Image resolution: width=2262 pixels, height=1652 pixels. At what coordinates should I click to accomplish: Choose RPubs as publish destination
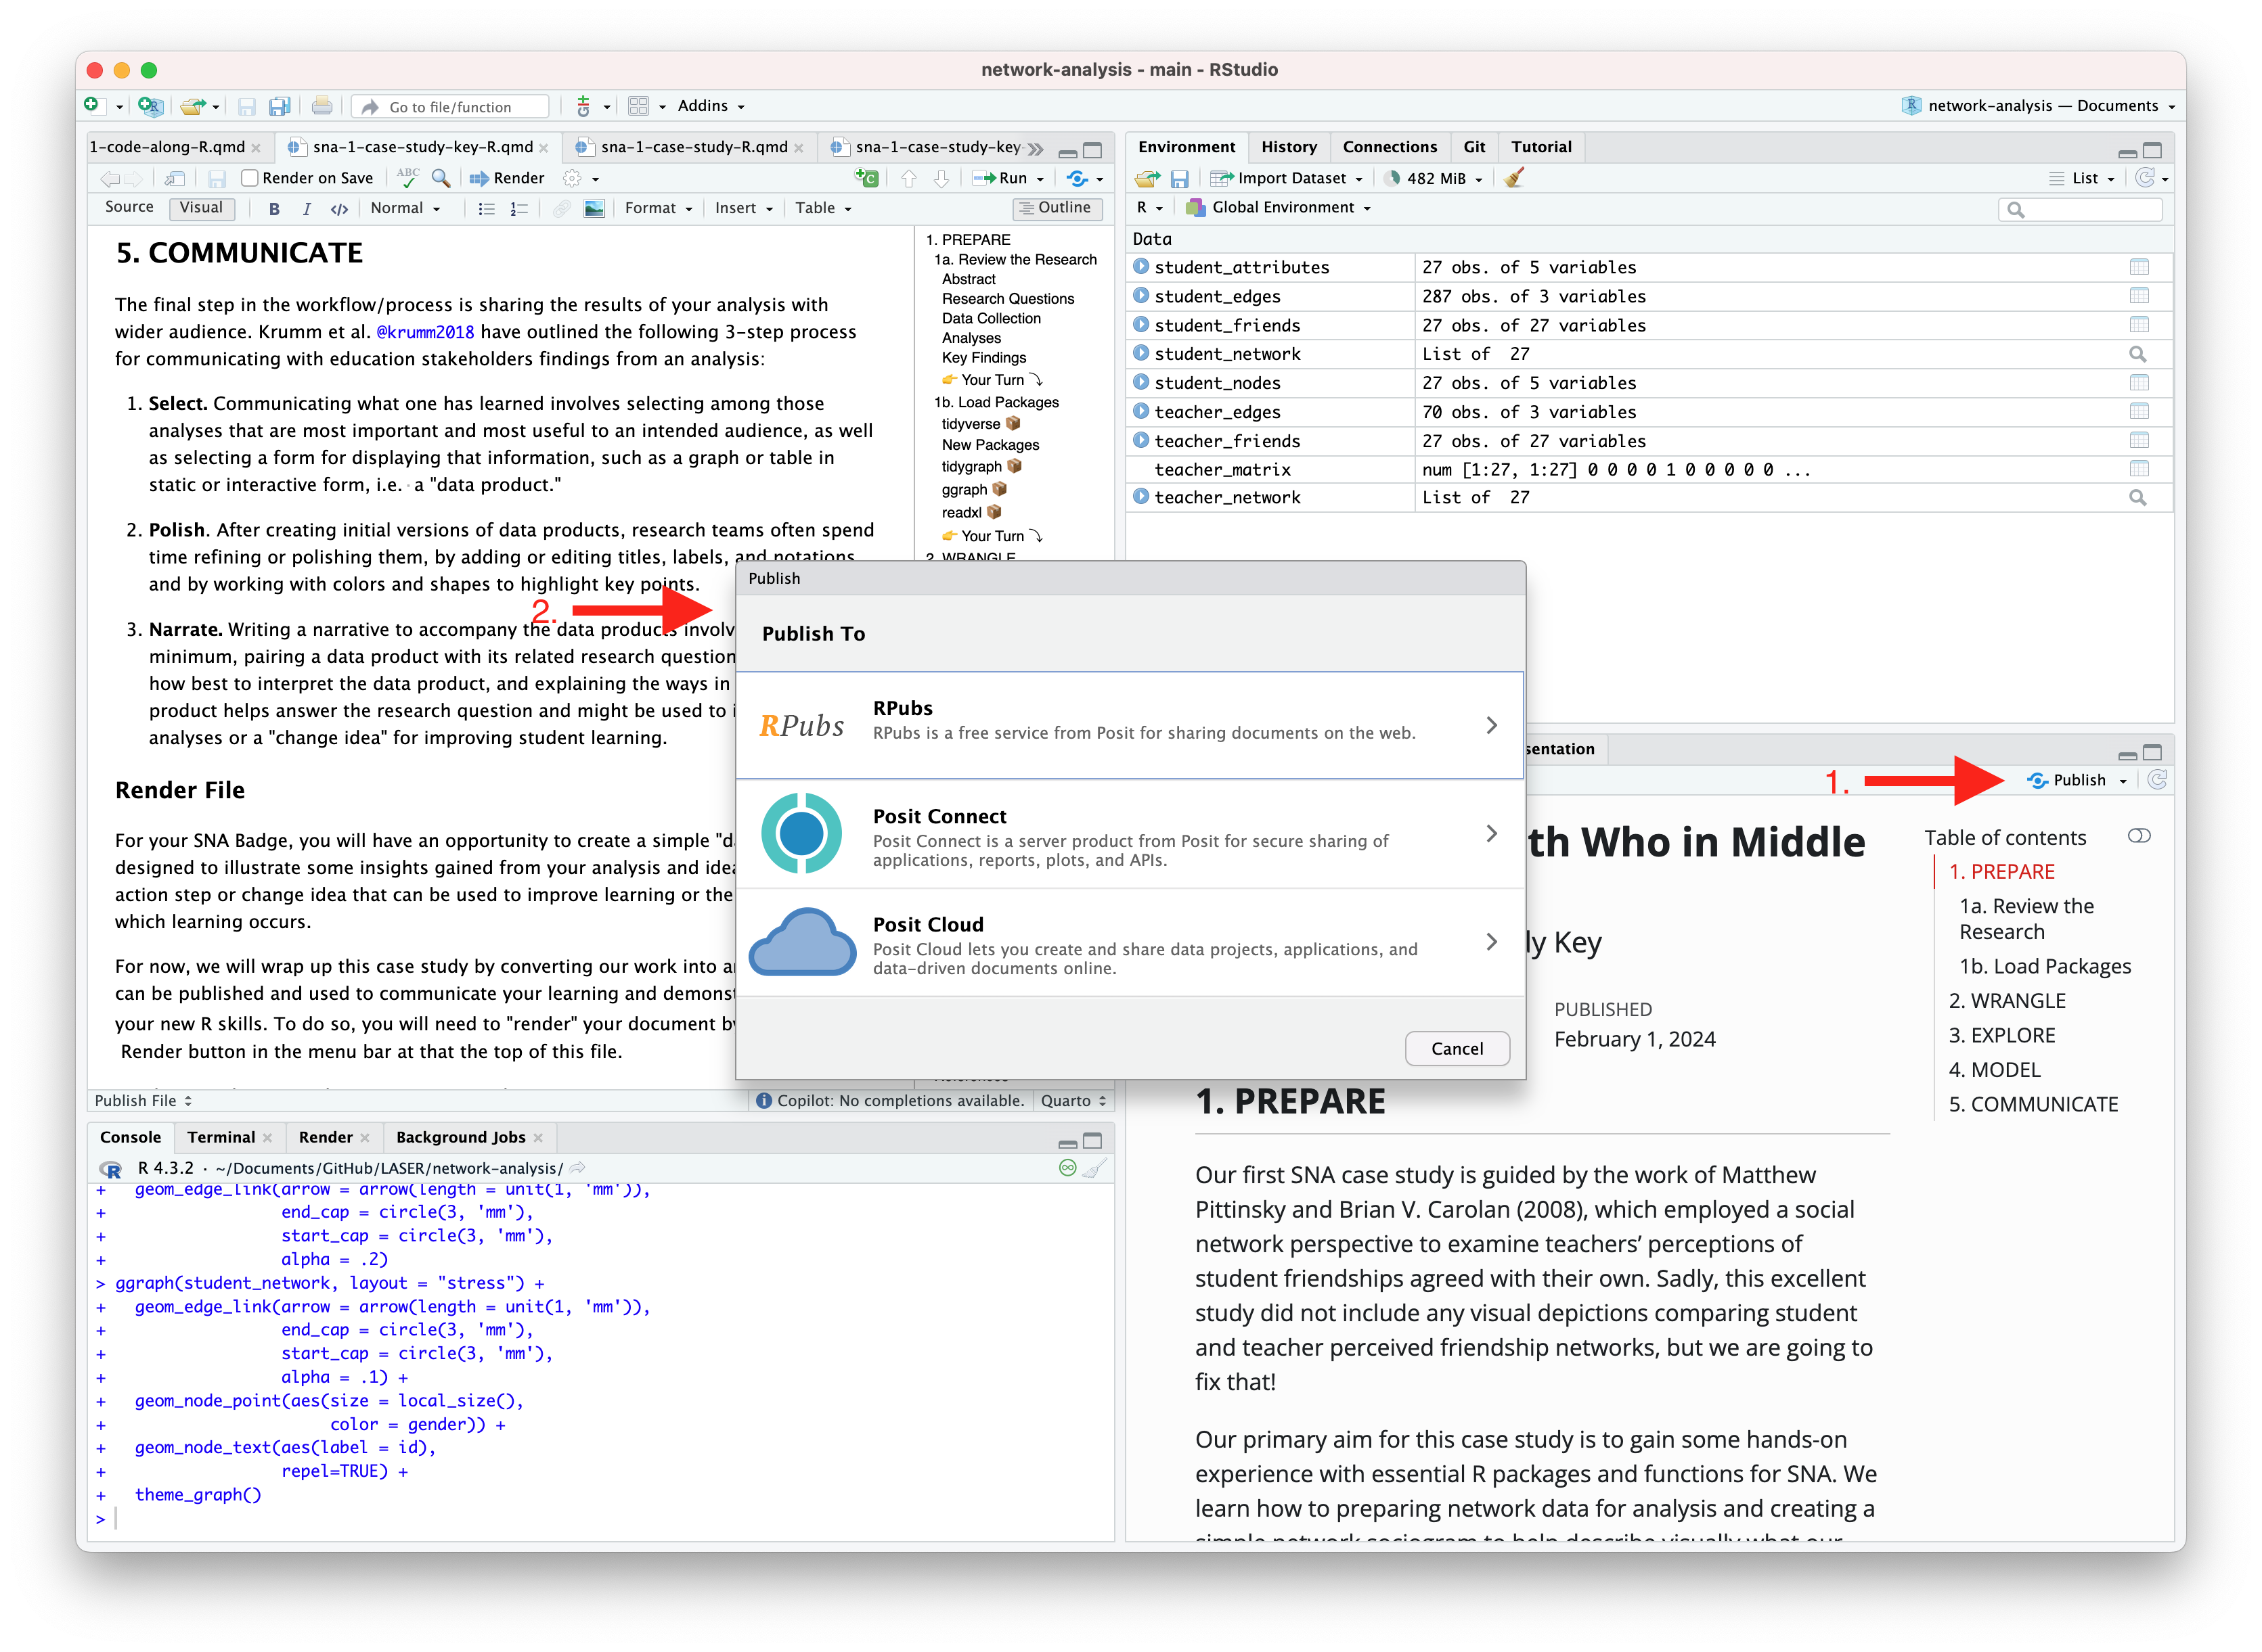click(1130, 725)
